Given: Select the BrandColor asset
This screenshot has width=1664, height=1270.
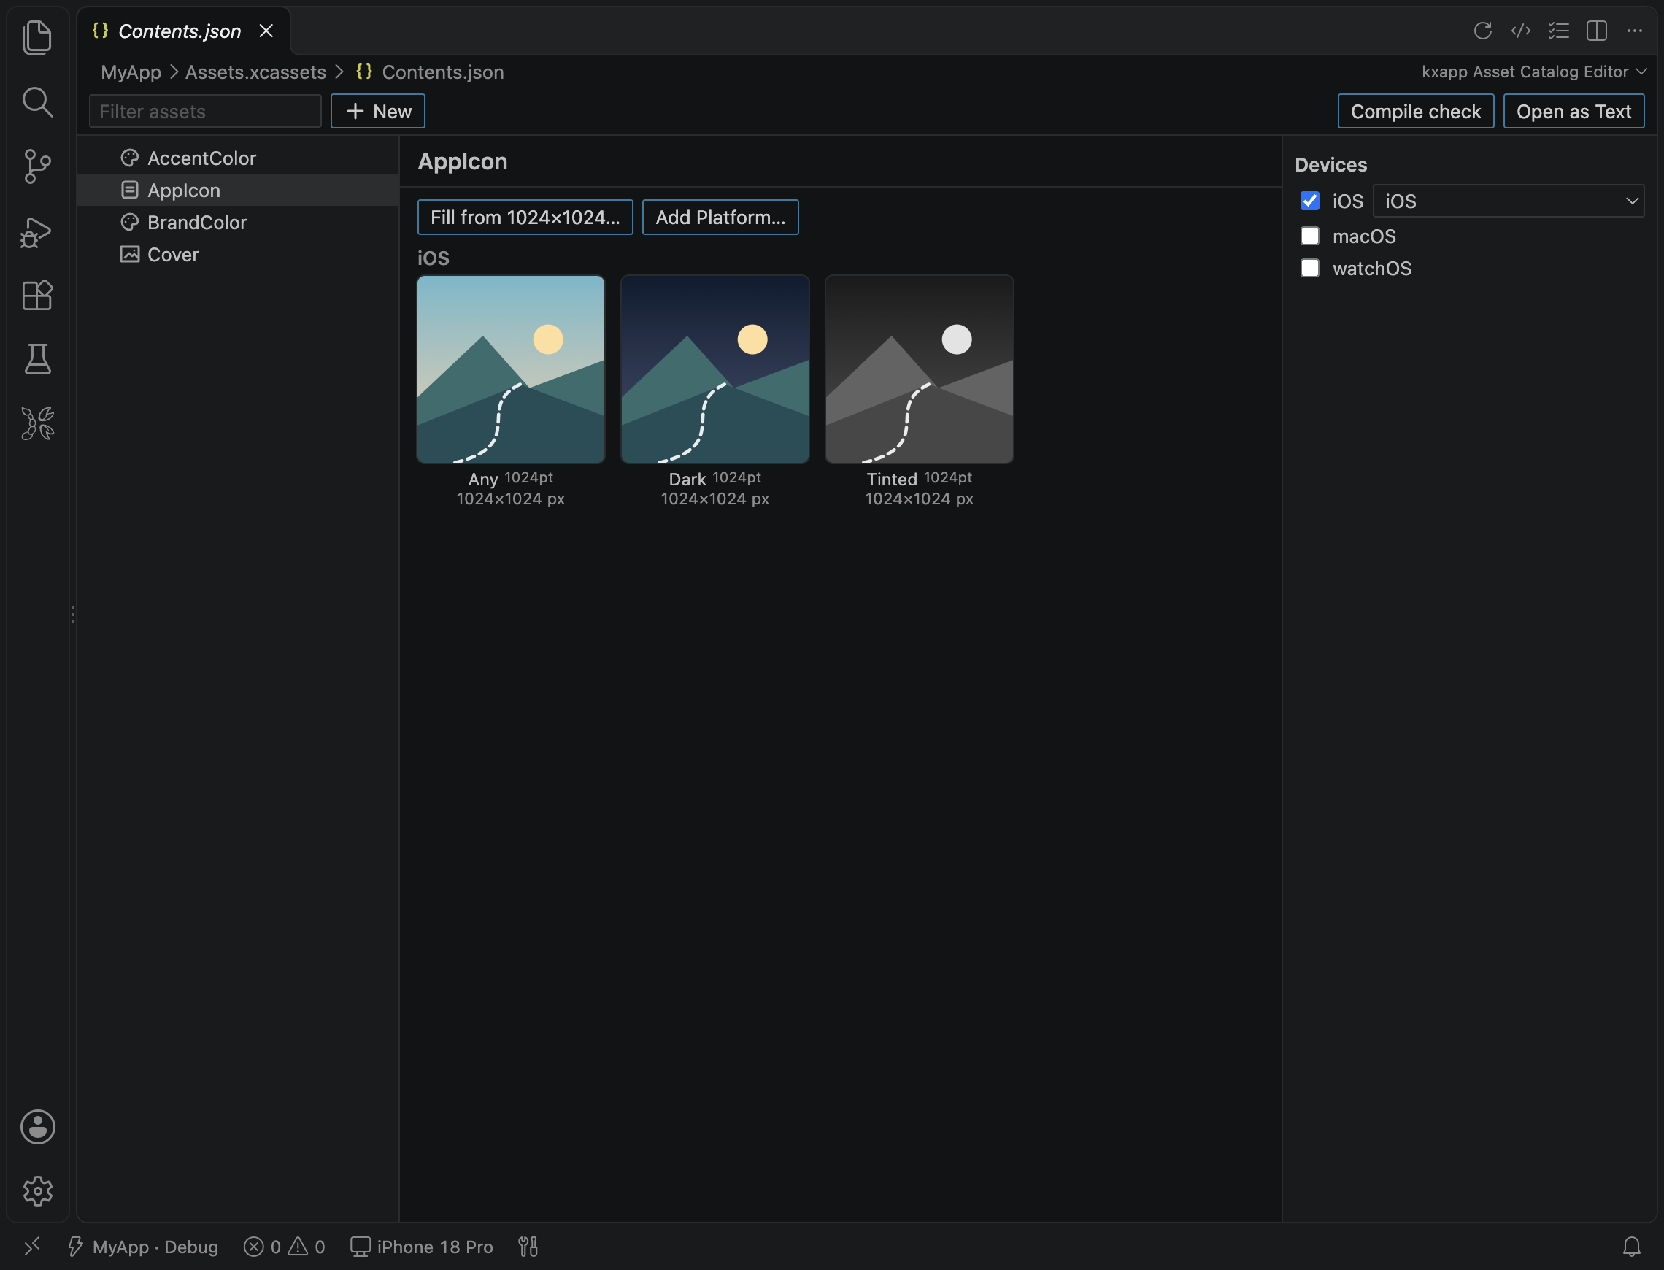Looking at the screenshot, I should 238,222.
